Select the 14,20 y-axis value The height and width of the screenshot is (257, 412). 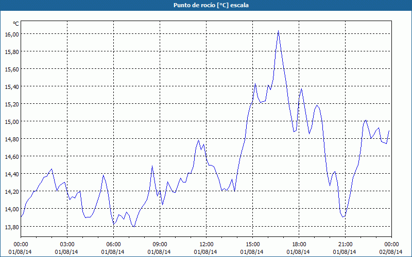[12, 191]
